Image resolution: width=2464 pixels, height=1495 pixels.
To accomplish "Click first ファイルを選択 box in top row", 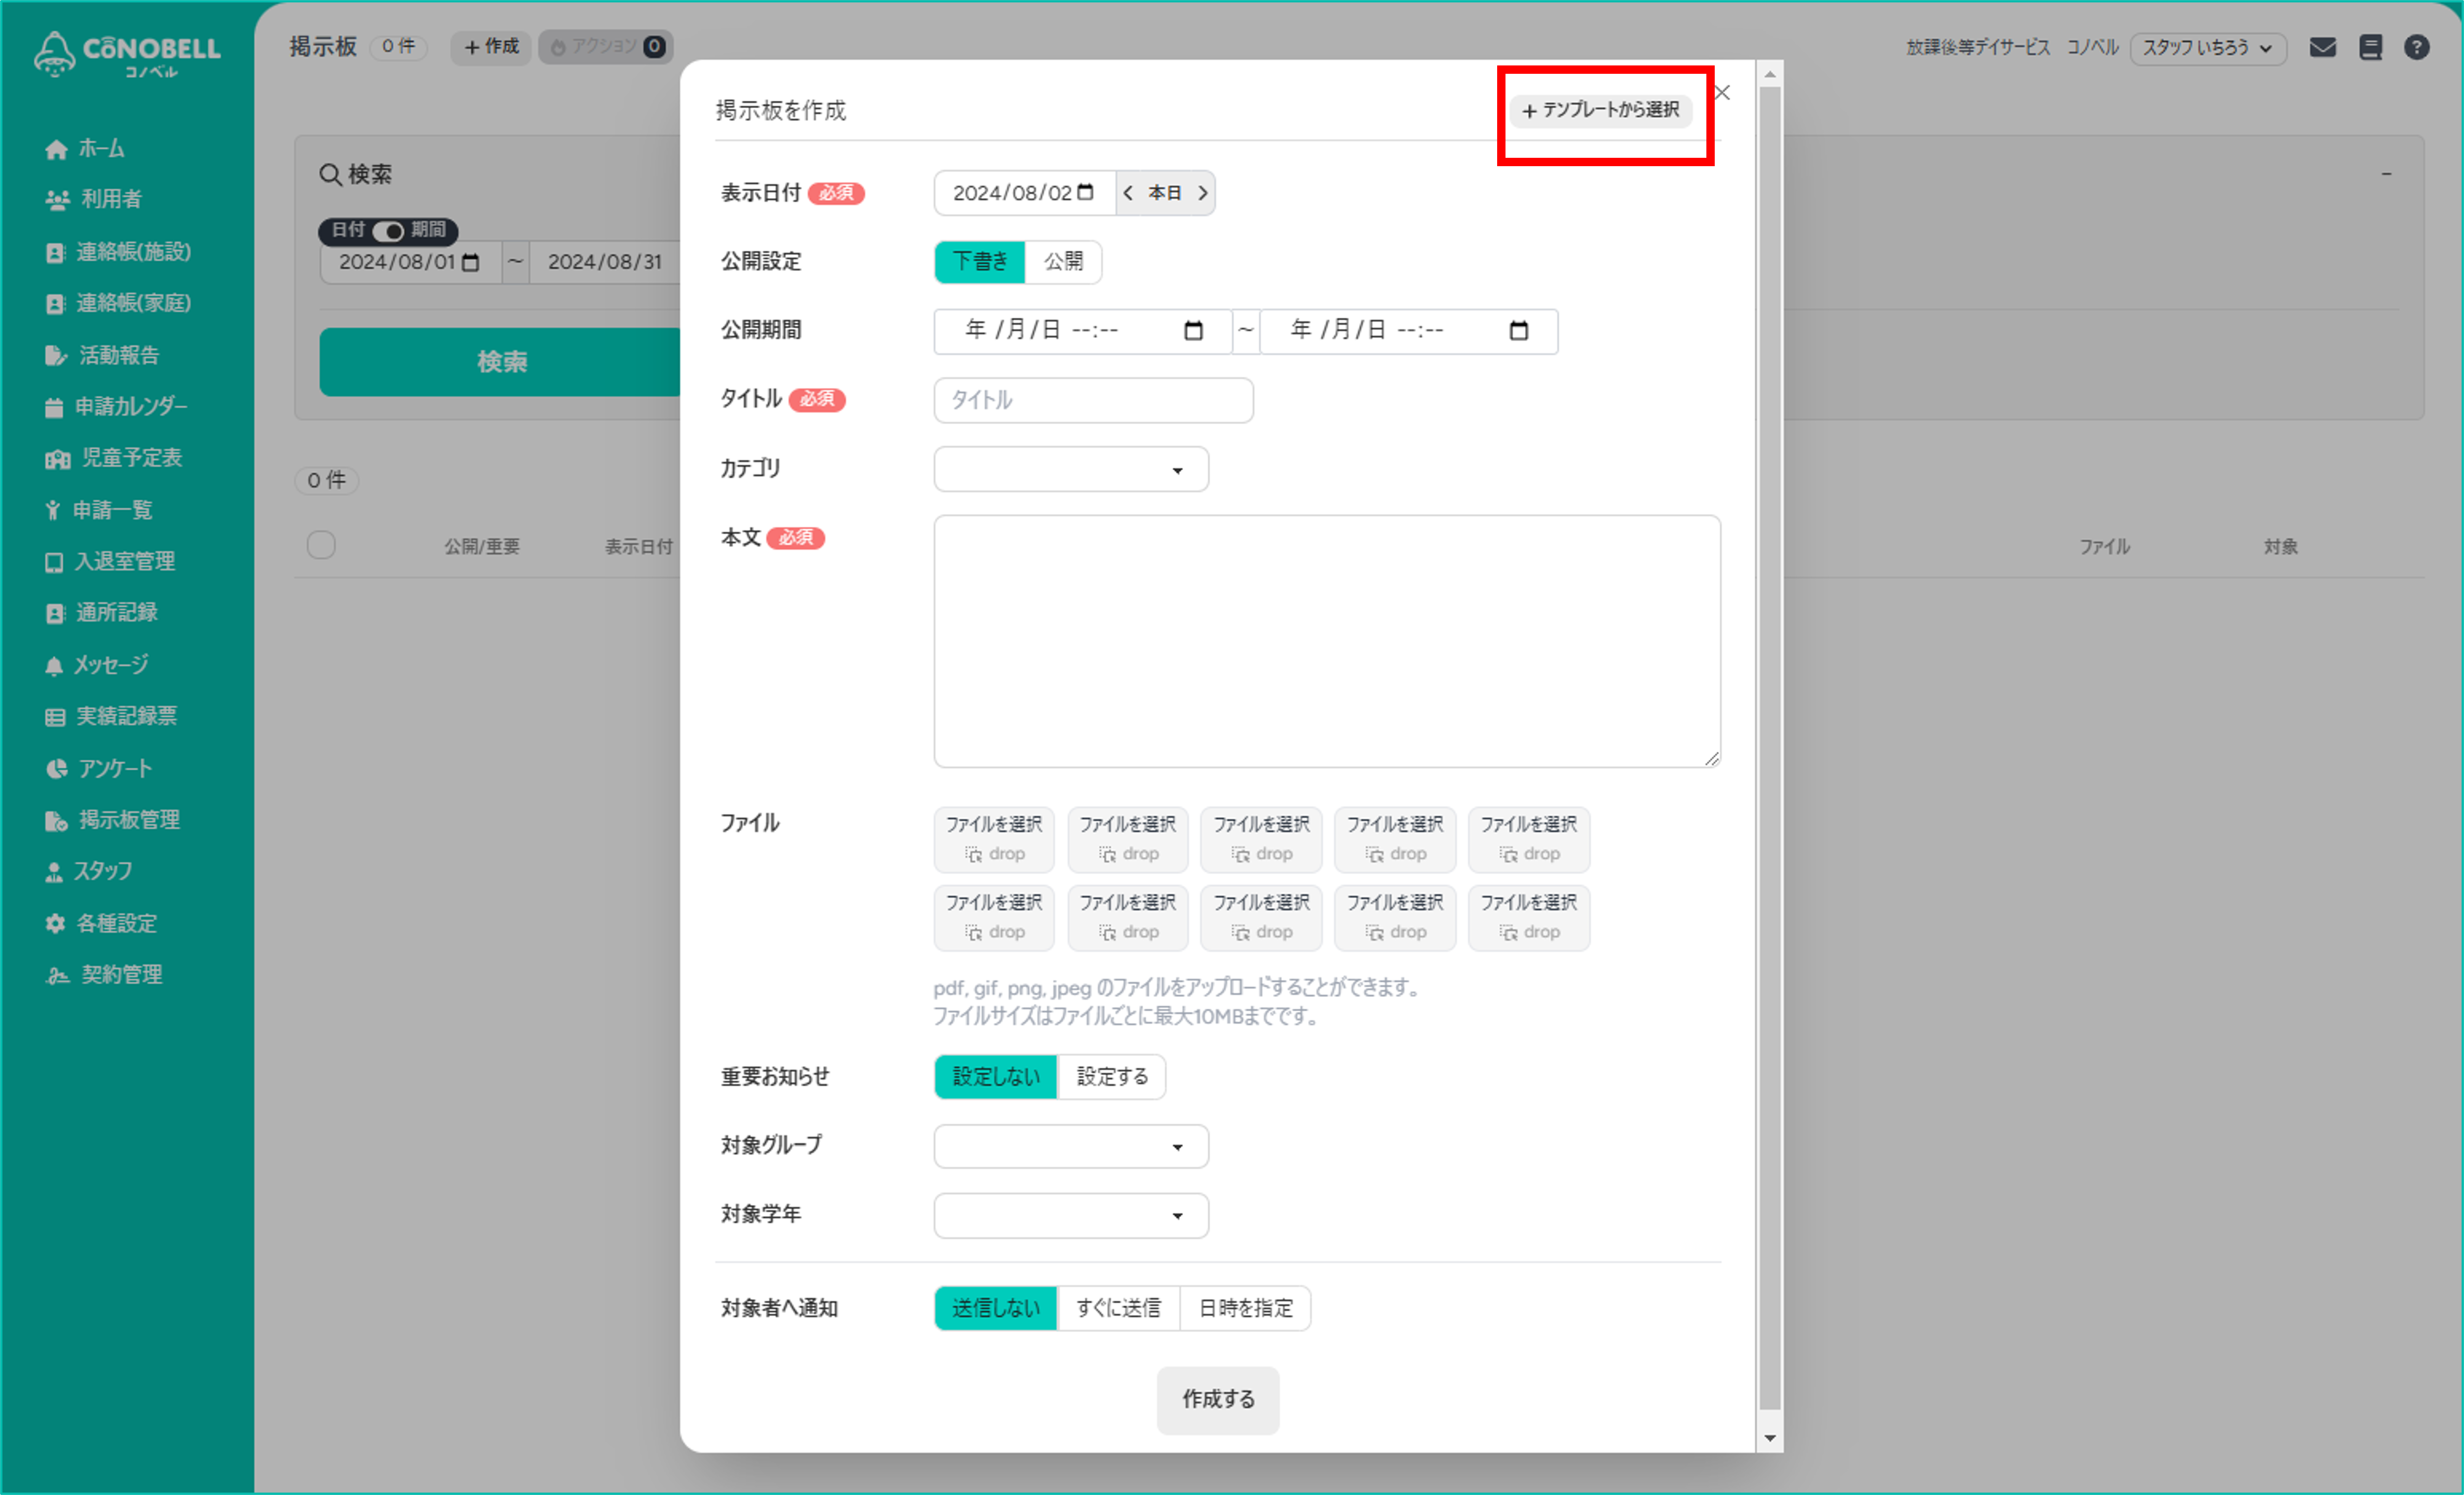I will coord(994,839).
